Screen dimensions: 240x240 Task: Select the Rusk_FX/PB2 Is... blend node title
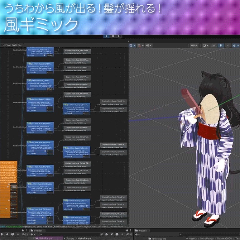tap(40, 124)
